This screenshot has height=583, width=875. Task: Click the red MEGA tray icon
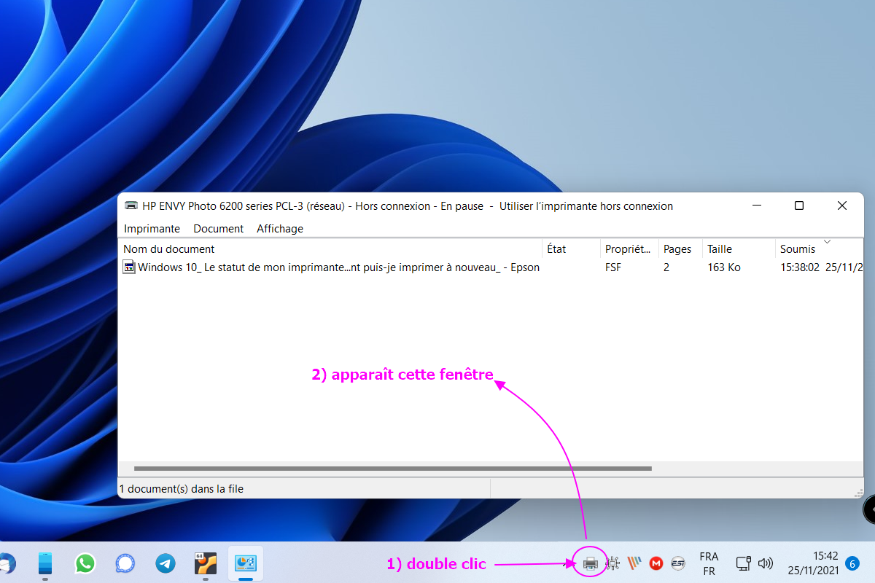coord(656,563)
